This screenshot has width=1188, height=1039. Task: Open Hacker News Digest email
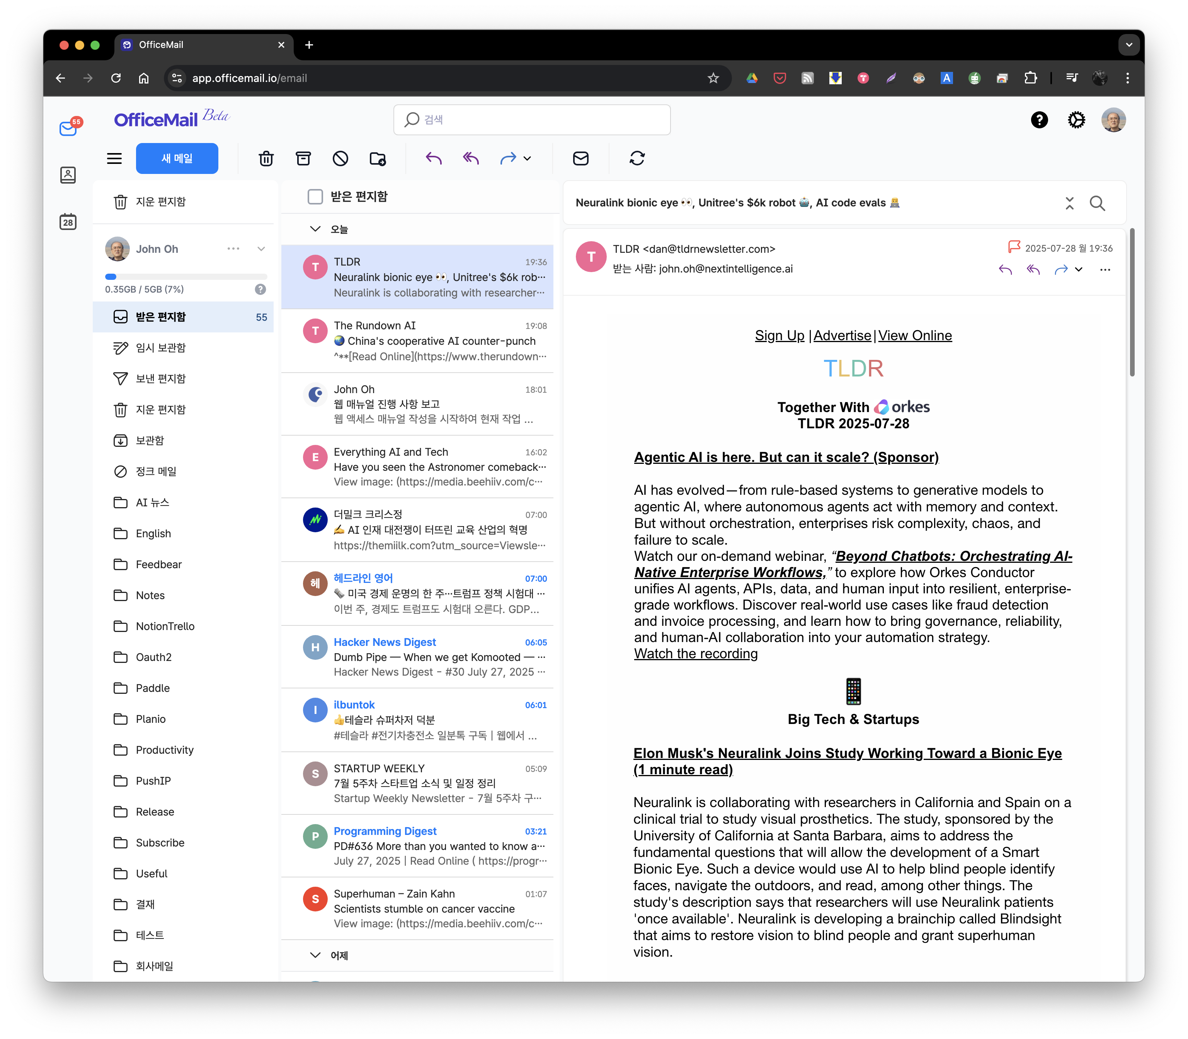tap(417, 657)
